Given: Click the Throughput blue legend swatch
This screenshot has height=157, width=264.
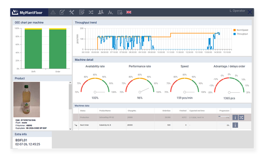Looking at the screenshot, I should [234, 34].
